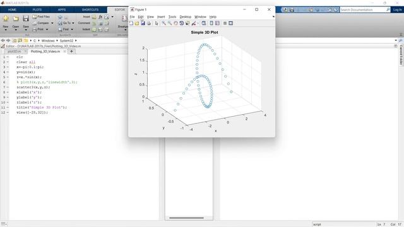
Task: Show Plot Tools and dock figure
Action: point(230,23)
